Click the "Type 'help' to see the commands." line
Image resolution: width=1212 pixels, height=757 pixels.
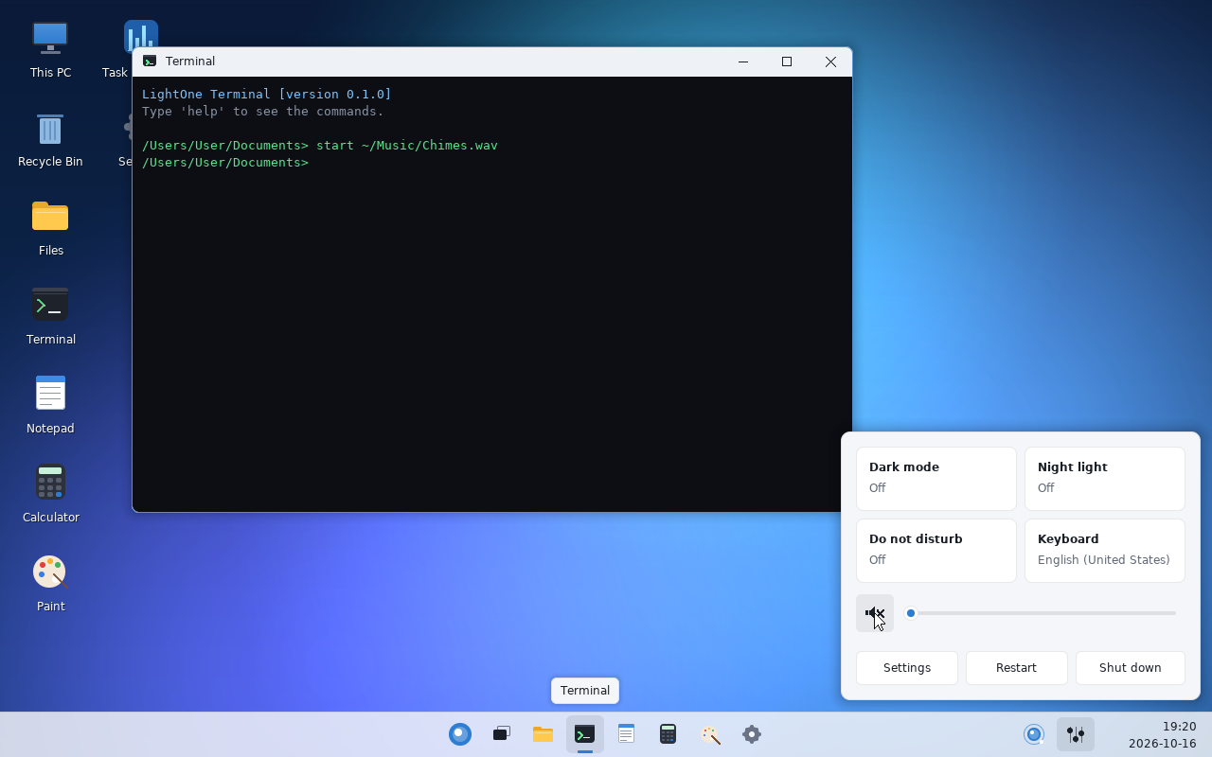263,112
